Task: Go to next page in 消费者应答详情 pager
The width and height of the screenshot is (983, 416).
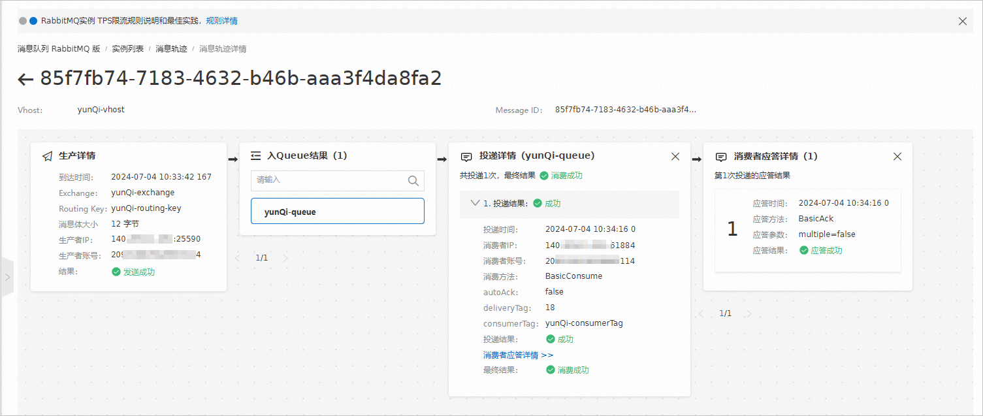Action: [749, 313]
